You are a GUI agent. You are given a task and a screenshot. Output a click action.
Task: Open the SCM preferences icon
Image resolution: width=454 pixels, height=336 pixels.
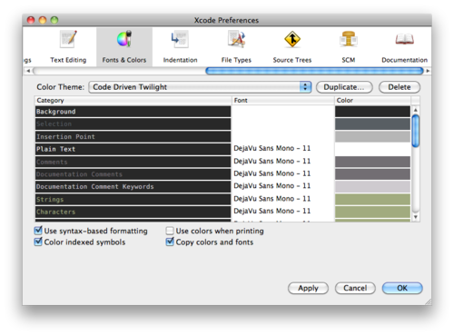(349, 39)
